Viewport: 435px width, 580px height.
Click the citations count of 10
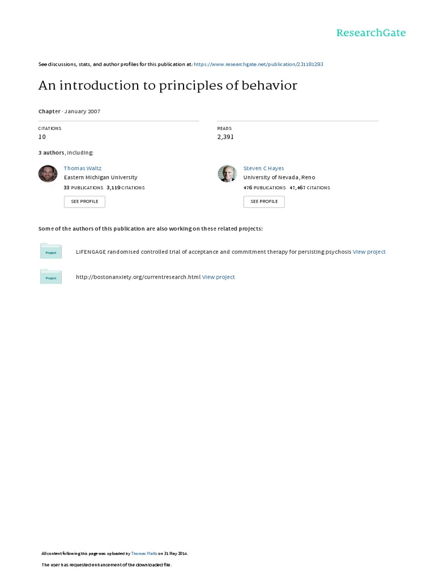(42, 137)
